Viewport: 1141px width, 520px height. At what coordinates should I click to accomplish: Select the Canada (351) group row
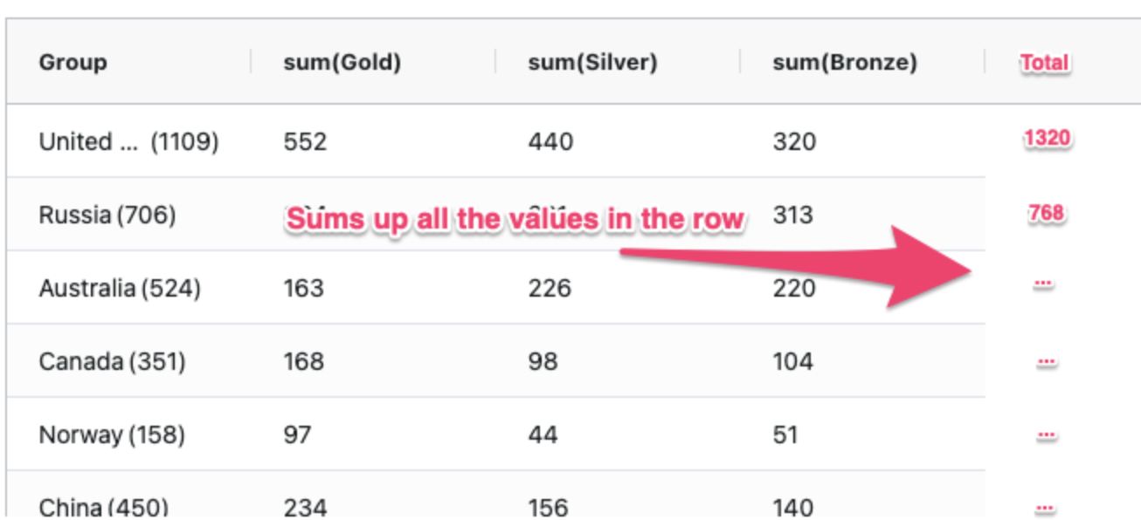click(112, 361)
